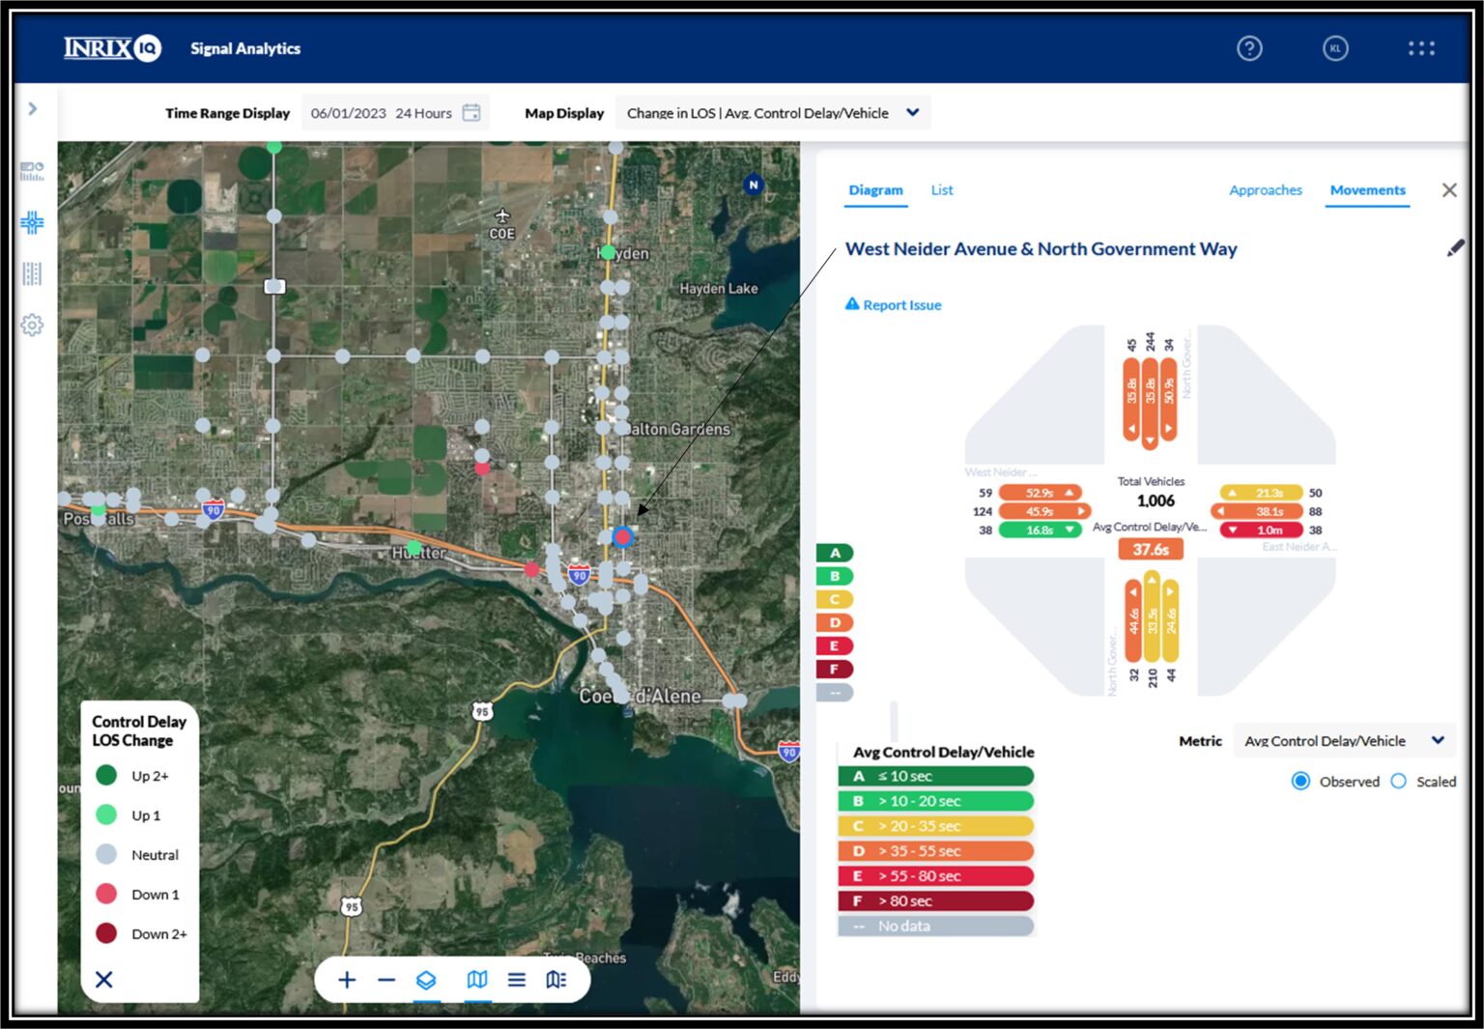Expand the left sidebar with the chevron arrow
Image resolution: width=1484 pixels, height=1029 pixels.
coord(34,108)
